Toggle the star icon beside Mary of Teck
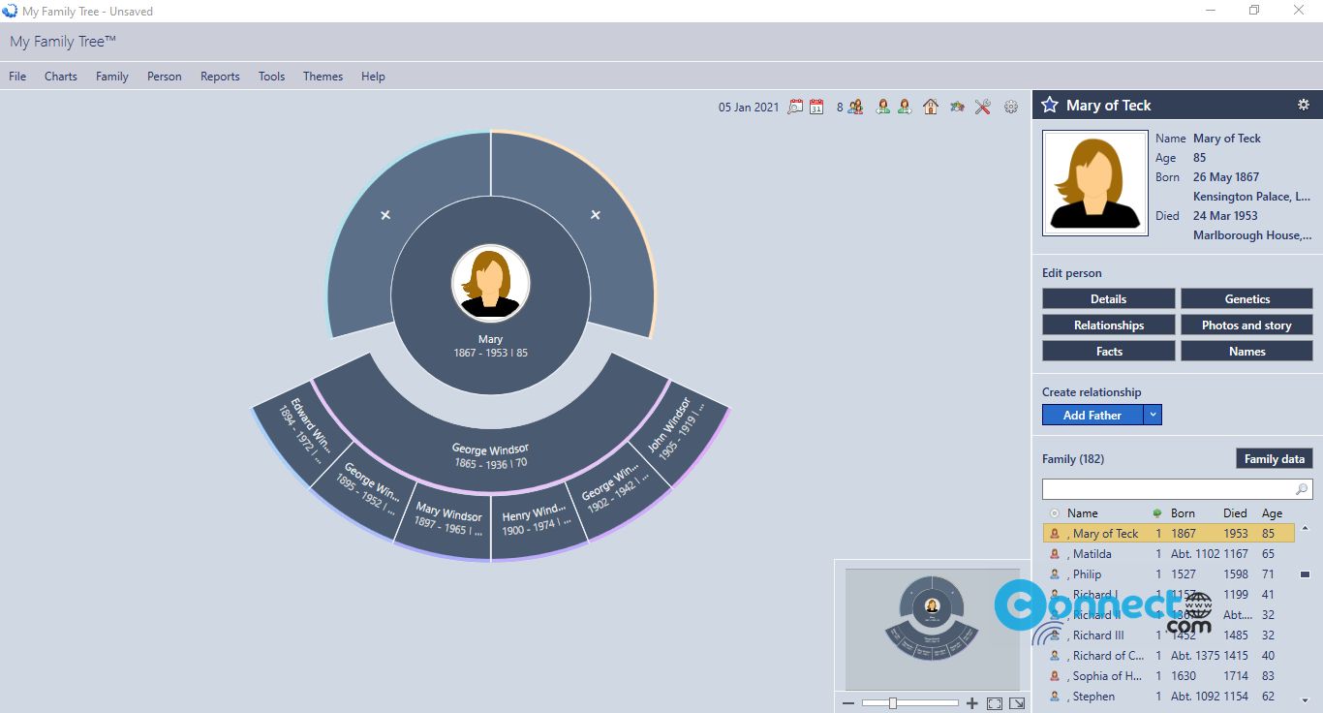 click(1050, 105)
